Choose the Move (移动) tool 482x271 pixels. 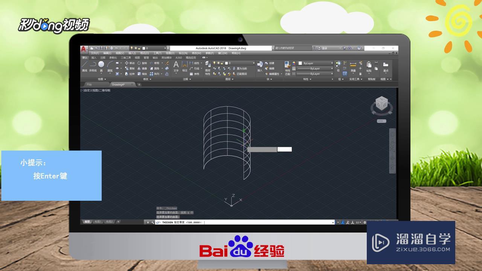(x=130, y=63)
